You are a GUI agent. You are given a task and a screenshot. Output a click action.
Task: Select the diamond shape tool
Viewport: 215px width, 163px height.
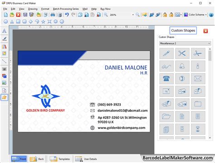tap(31, 22)
